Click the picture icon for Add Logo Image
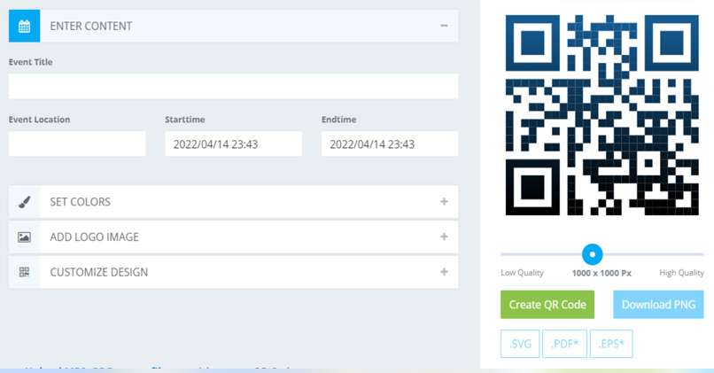 [24, 237]
